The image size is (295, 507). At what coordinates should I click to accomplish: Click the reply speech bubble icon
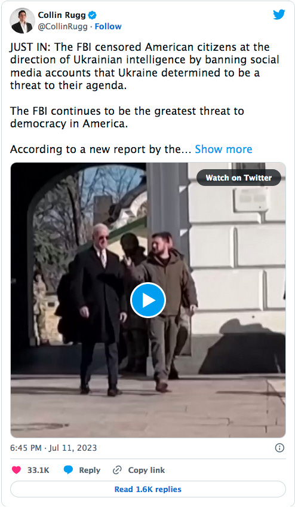(x=68, y=470)
